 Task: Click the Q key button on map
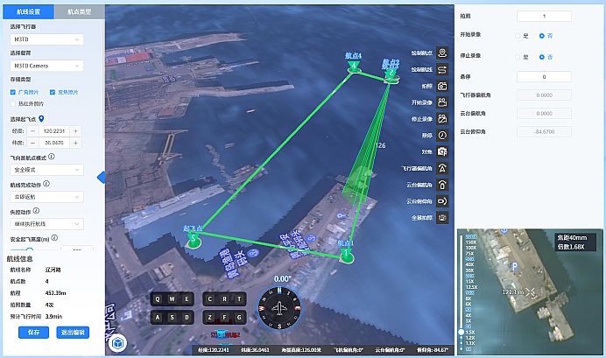pyautogui.click(x=158, y=298)
